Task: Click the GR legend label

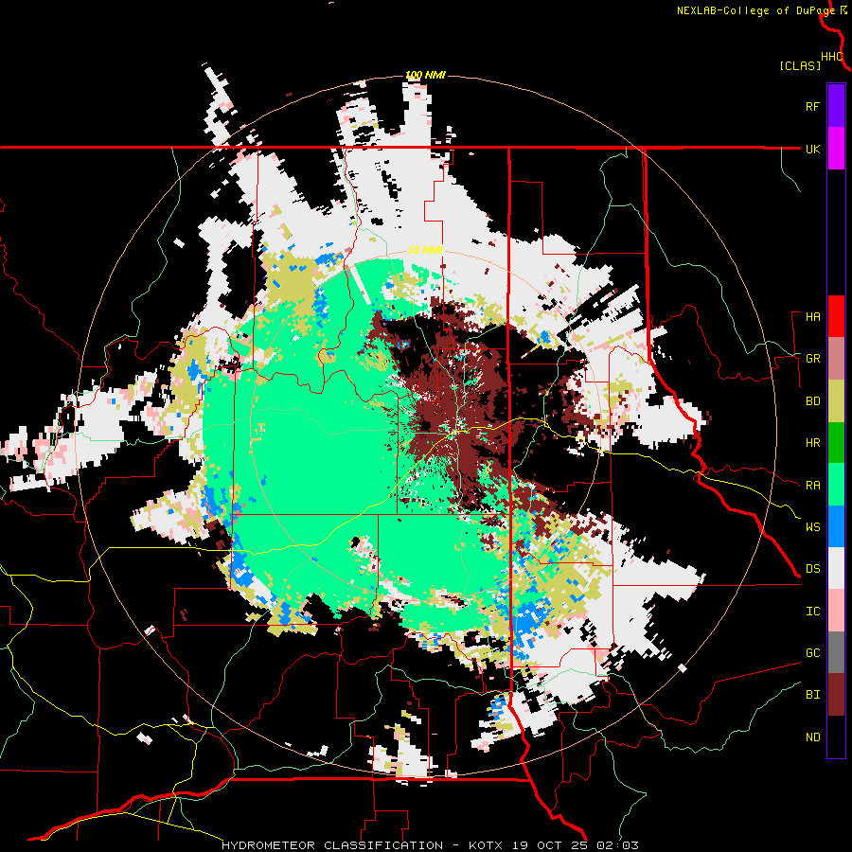Action: [x=812, y=359]
